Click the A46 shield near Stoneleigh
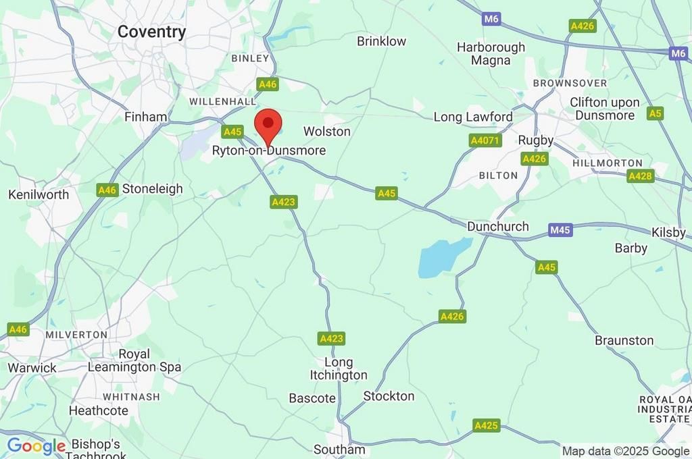This screenshot has height=459, width=692. [107, 190]
